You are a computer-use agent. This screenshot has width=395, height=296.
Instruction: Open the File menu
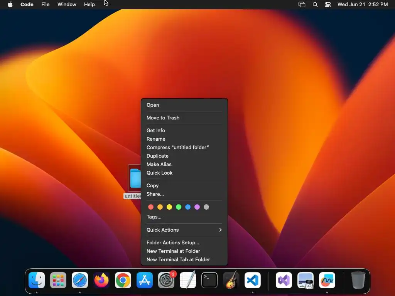46,4
